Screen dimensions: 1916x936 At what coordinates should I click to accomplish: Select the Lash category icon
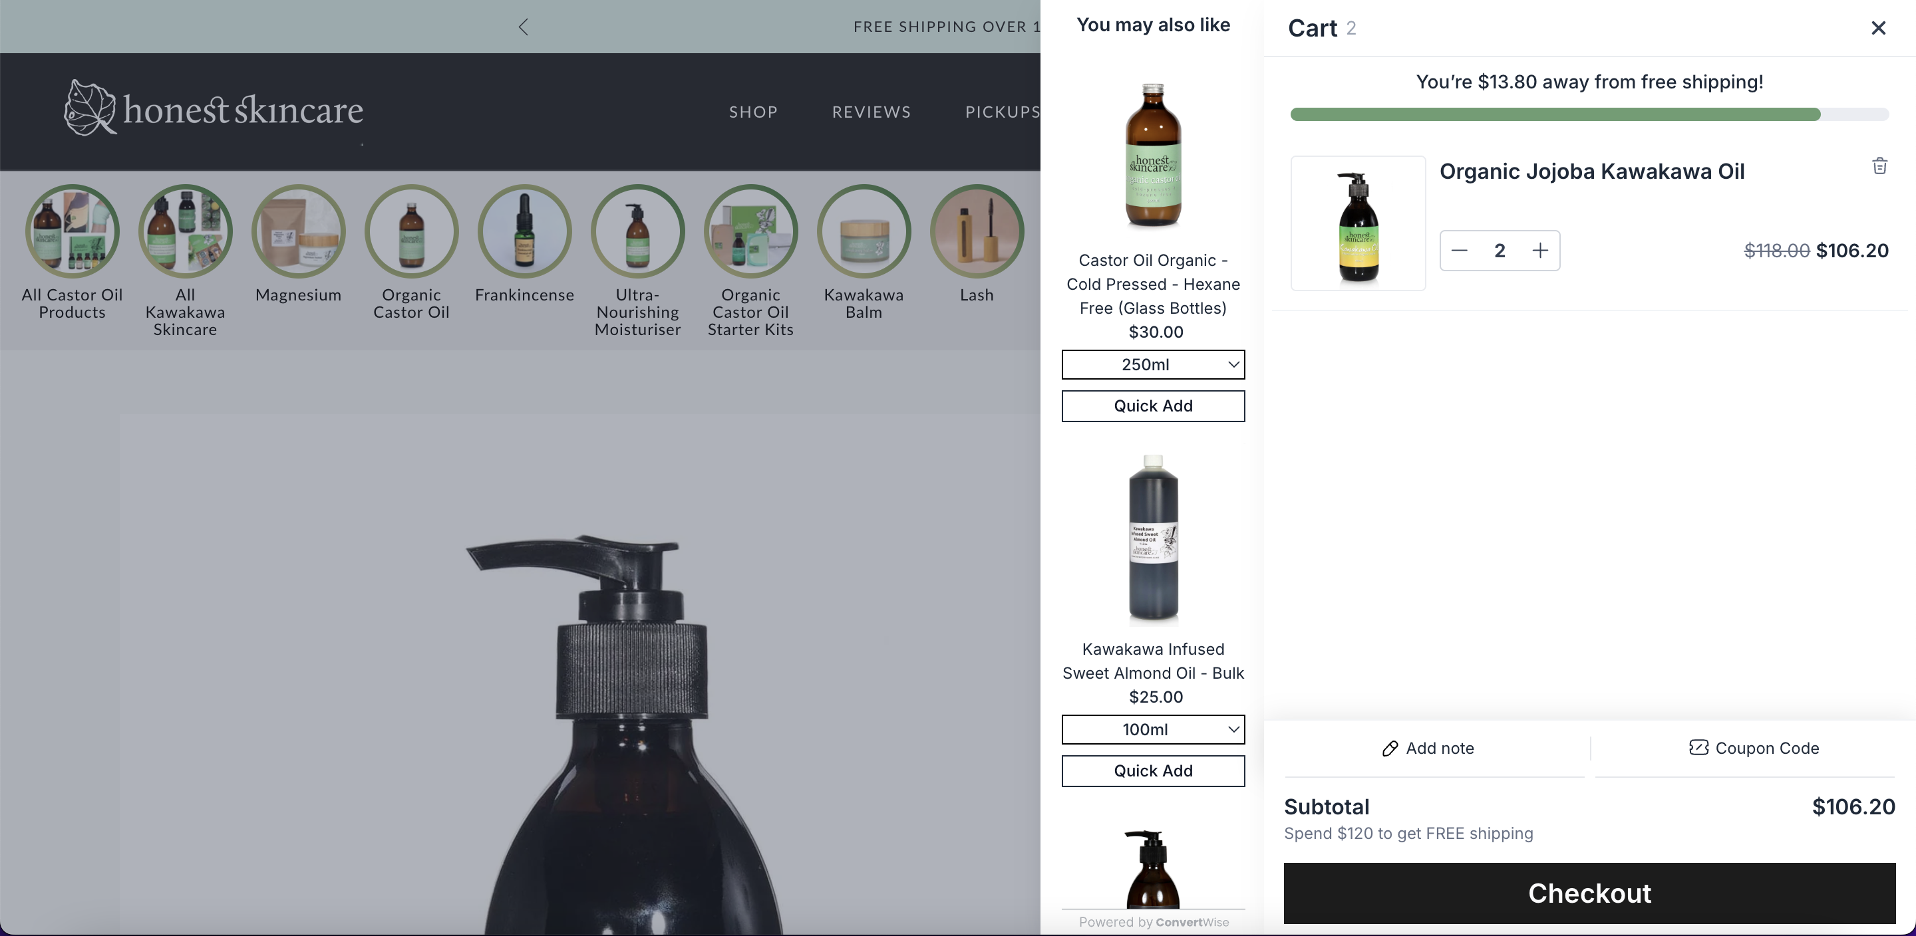(x=977, y=231)
